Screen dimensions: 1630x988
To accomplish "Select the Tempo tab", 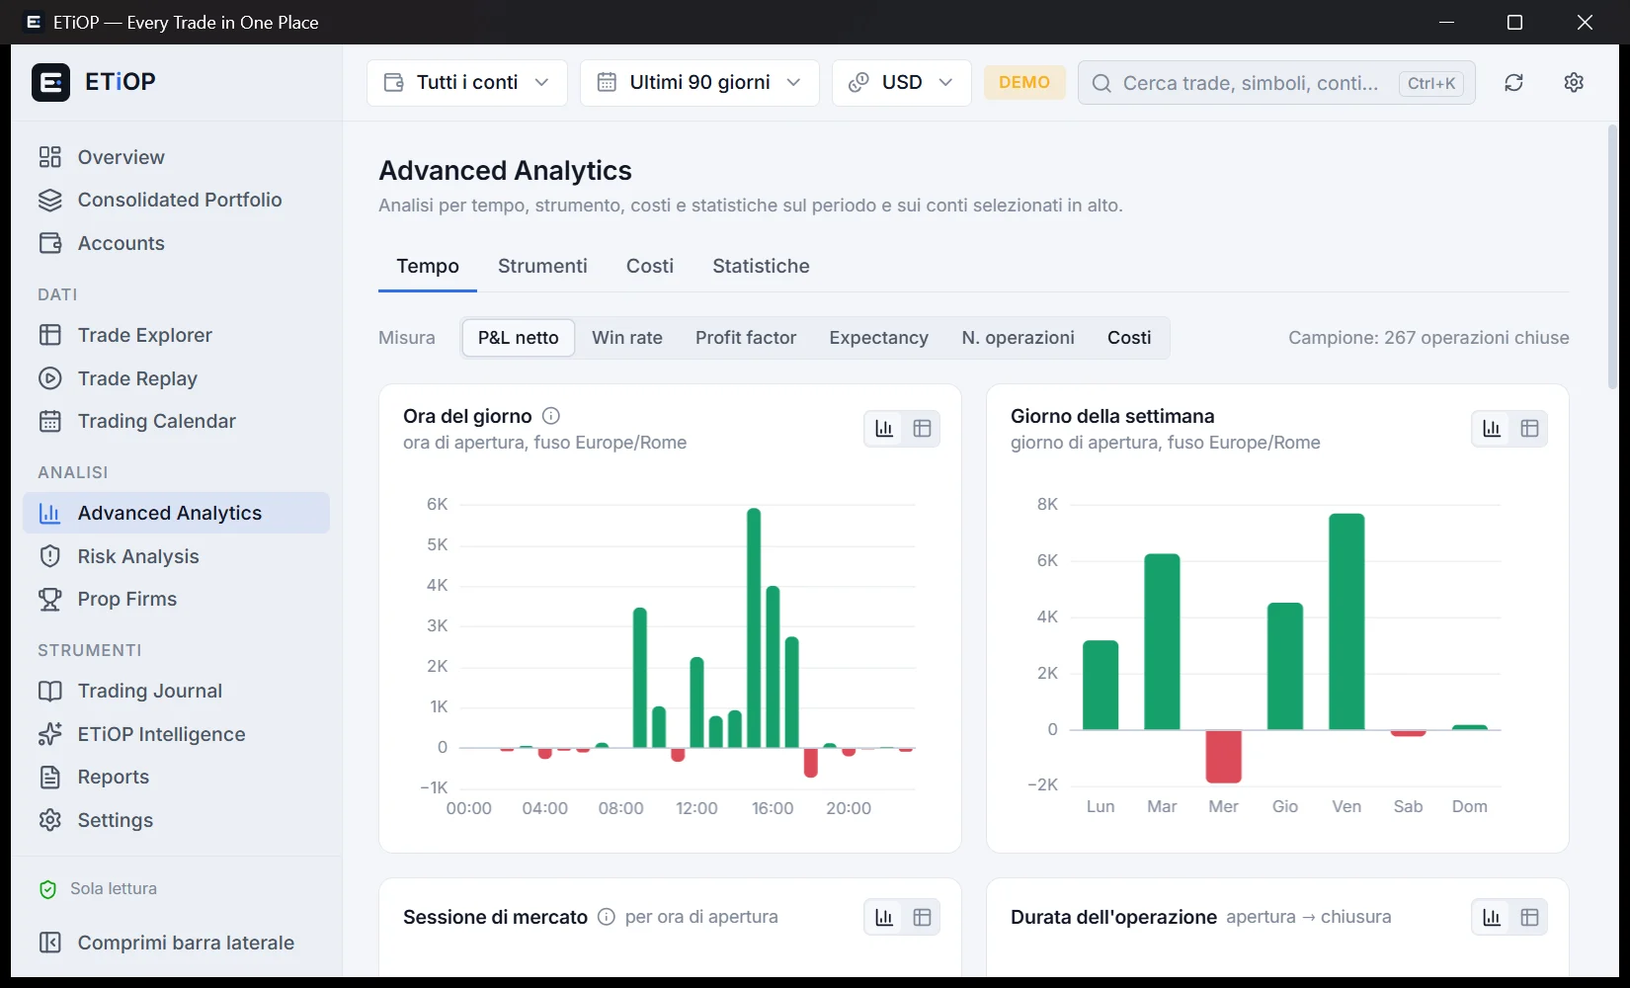I will tap(428, 266).
